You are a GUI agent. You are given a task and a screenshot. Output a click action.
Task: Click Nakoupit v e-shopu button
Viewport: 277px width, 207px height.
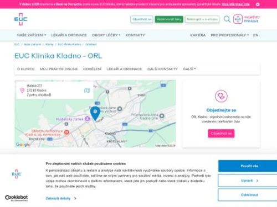coord(202,19)
